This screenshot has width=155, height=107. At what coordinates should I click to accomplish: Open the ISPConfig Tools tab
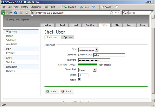pyautogui.click(x=129, y=25)
